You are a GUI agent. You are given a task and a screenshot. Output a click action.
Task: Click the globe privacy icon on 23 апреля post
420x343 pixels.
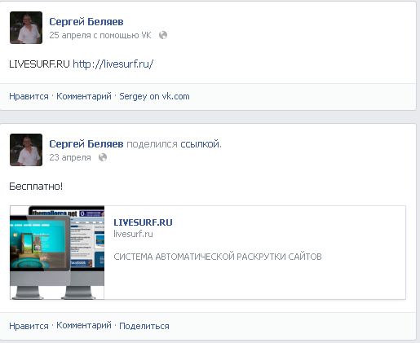coord(103,157)
